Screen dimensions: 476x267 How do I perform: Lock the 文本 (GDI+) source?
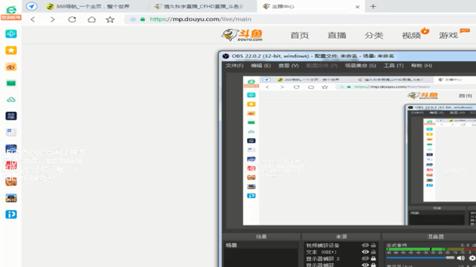point(373,252)
